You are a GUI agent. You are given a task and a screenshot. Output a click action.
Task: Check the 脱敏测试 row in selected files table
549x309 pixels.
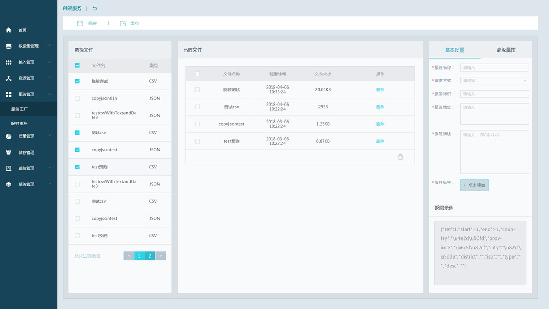tap(197, 90)
